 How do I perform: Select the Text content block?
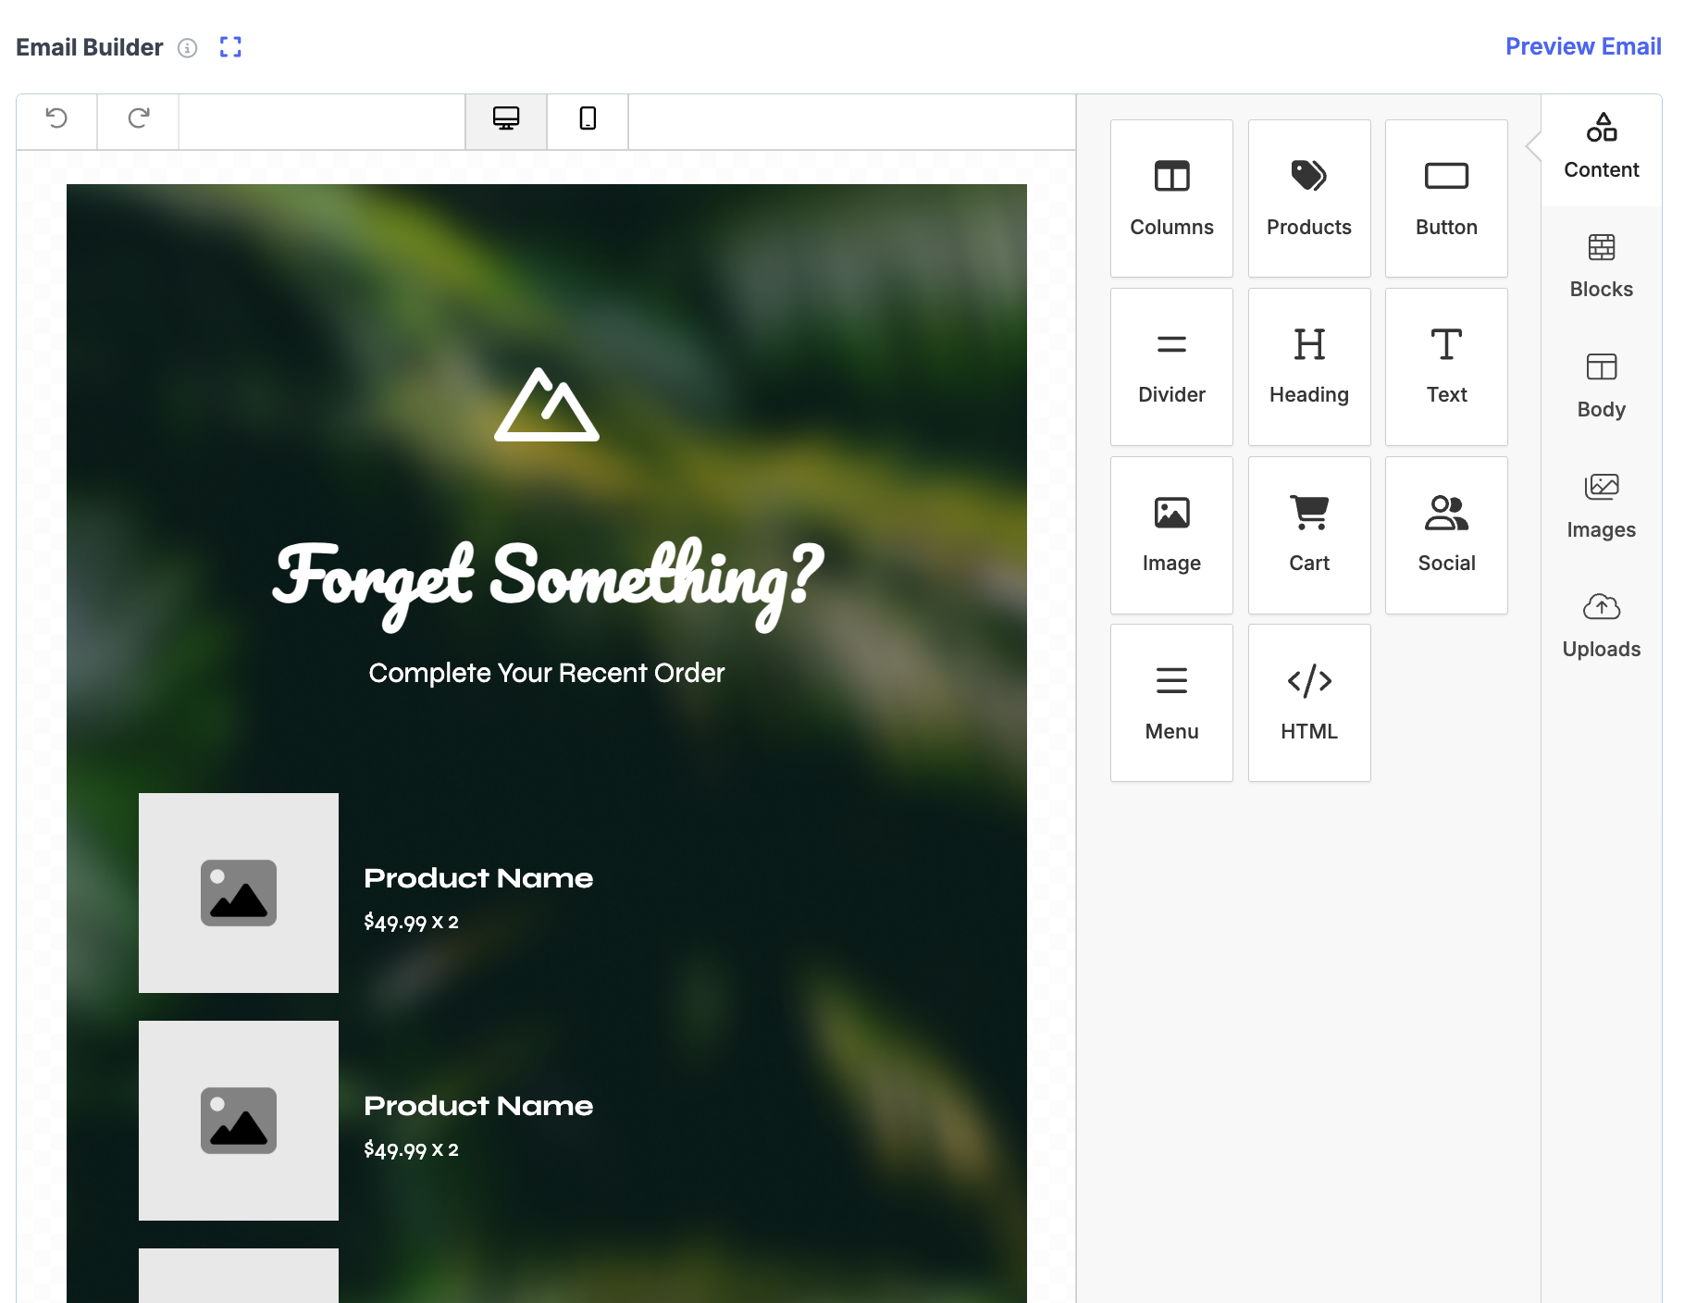tap(1446, 366)
